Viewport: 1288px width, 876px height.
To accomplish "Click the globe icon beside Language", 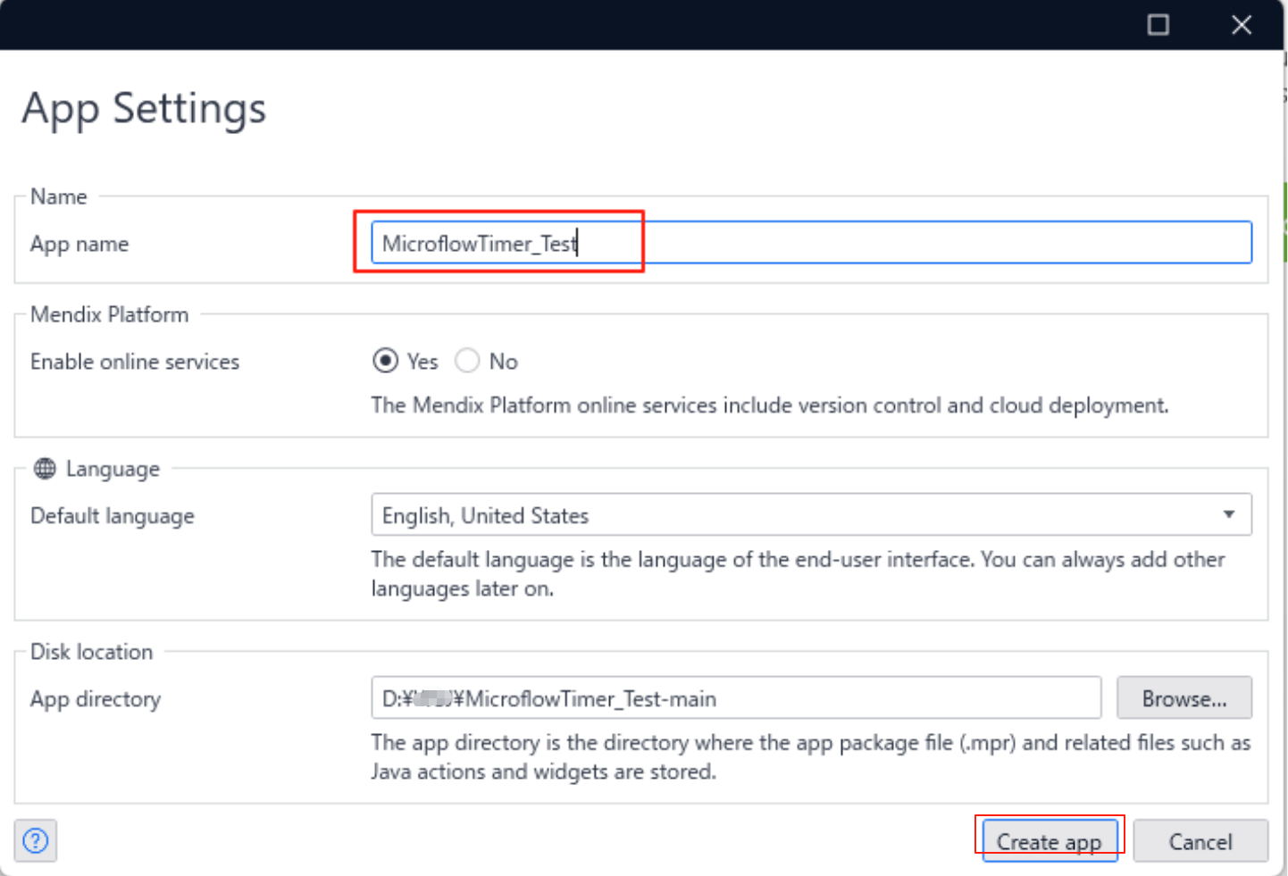I will [45, 469].
